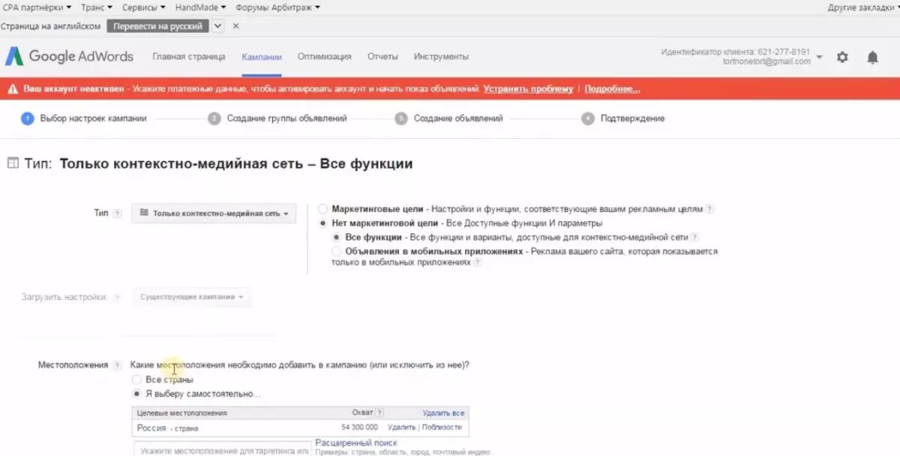Expand the account dropdown arrow beside email
Image resolution: width=900 pixels, height=456 pixels.
coord(819,57)
